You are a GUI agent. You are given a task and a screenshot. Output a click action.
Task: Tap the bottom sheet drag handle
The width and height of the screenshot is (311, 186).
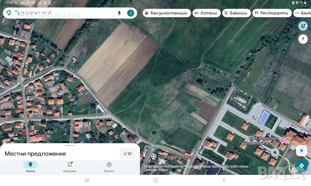(x=70, y=145)
